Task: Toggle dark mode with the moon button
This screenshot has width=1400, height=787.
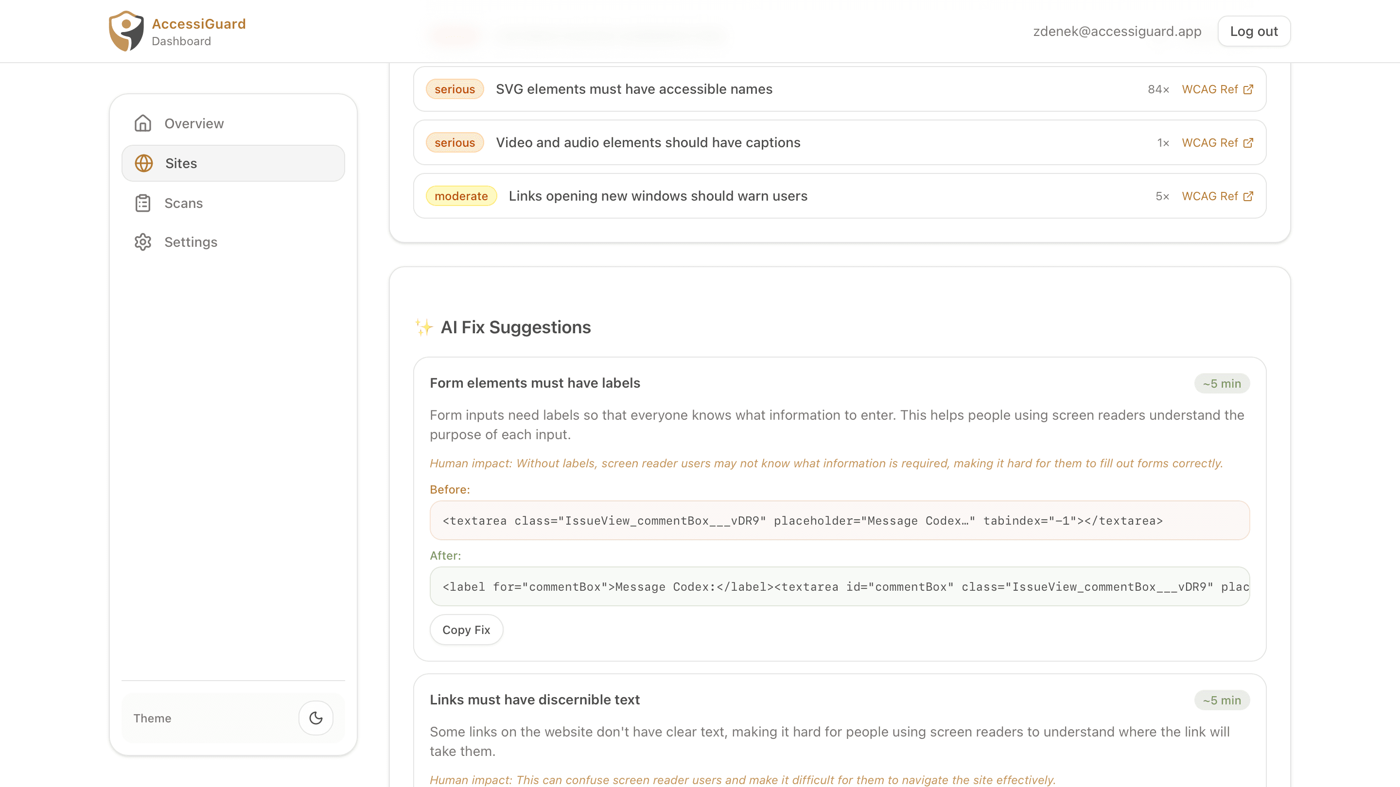Action: 316,718
